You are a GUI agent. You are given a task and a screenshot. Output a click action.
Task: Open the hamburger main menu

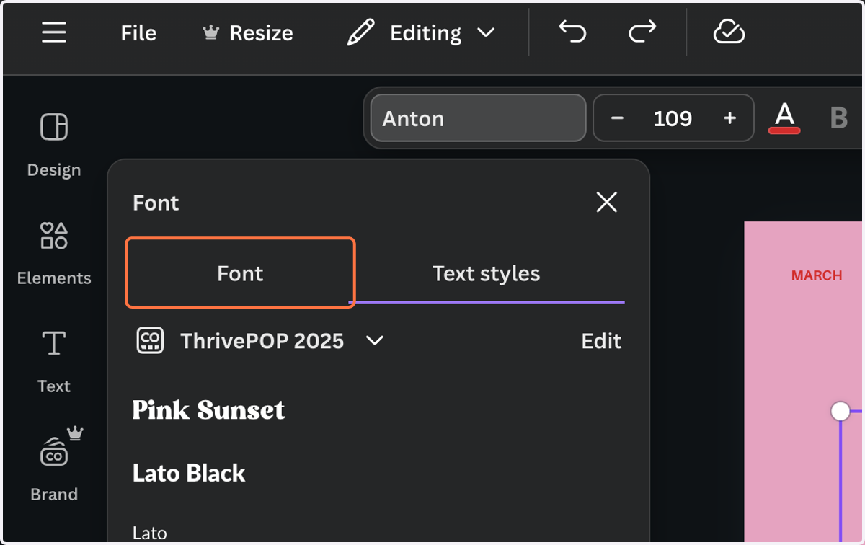tap(54, 32)
